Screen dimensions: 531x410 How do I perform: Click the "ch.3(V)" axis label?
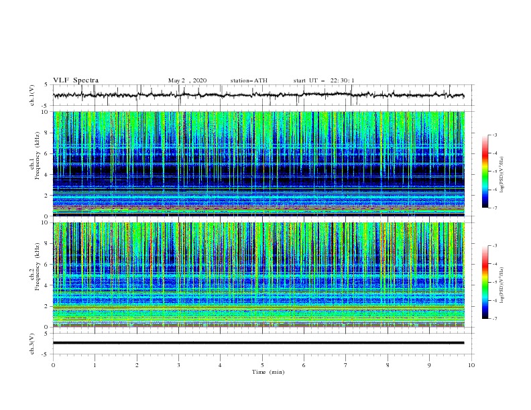point(32,344)
